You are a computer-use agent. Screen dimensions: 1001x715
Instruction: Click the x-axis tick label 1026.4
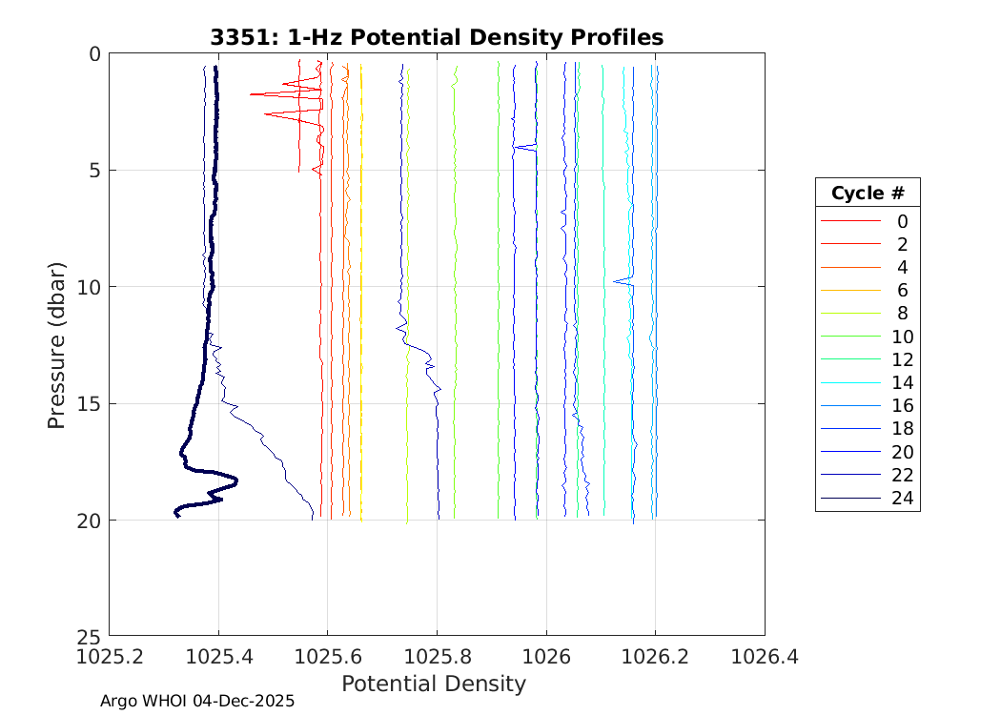point(765,656)
